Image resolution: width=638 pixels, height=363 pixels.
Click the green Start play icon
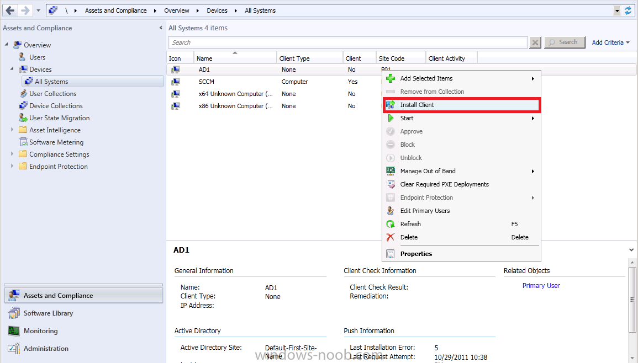click(x=390, y=118)
